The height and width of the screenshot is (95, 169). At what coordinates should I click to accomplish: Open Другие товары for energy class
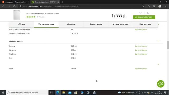click(x=141, y=29)
